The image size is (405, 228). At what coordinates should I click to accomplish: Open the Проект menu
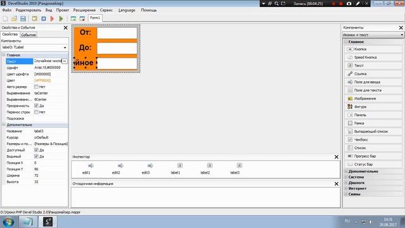63,10
